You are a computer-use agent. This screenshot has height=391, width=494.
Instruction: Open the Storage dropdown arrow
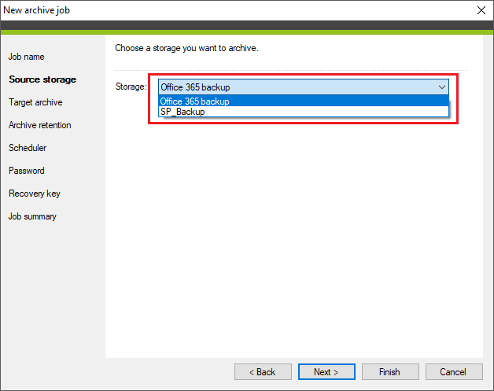(442, 87)
